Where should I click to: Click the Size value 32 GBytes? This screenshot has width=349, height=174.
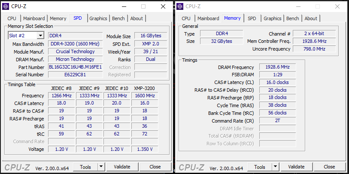[x=222, y=41]
